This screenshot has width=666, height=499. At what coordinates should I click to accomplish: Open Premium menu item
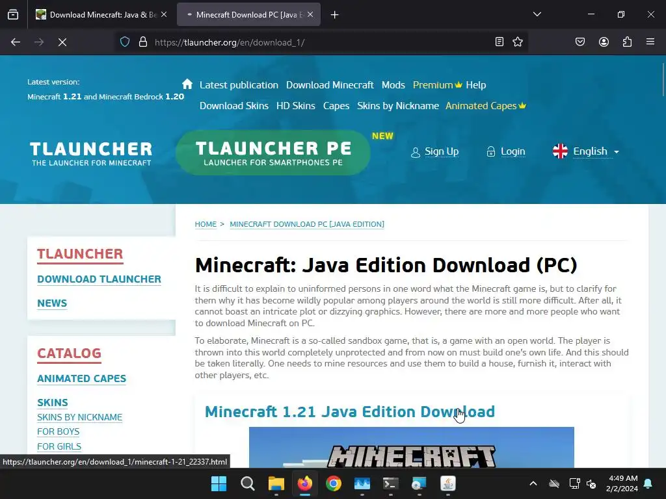[438, 85]
